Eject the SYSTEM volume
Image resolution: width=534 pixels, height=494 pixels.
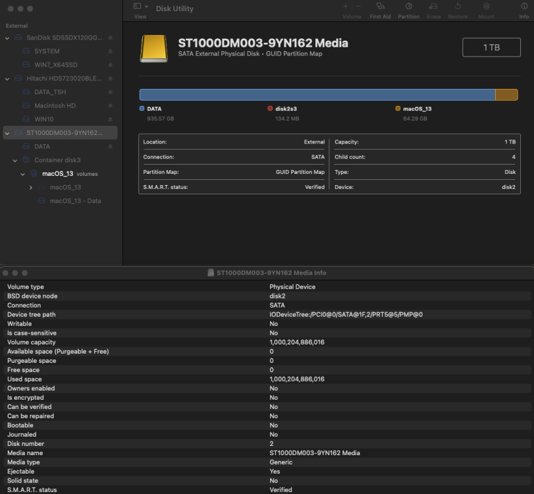(x=111, y=51)
